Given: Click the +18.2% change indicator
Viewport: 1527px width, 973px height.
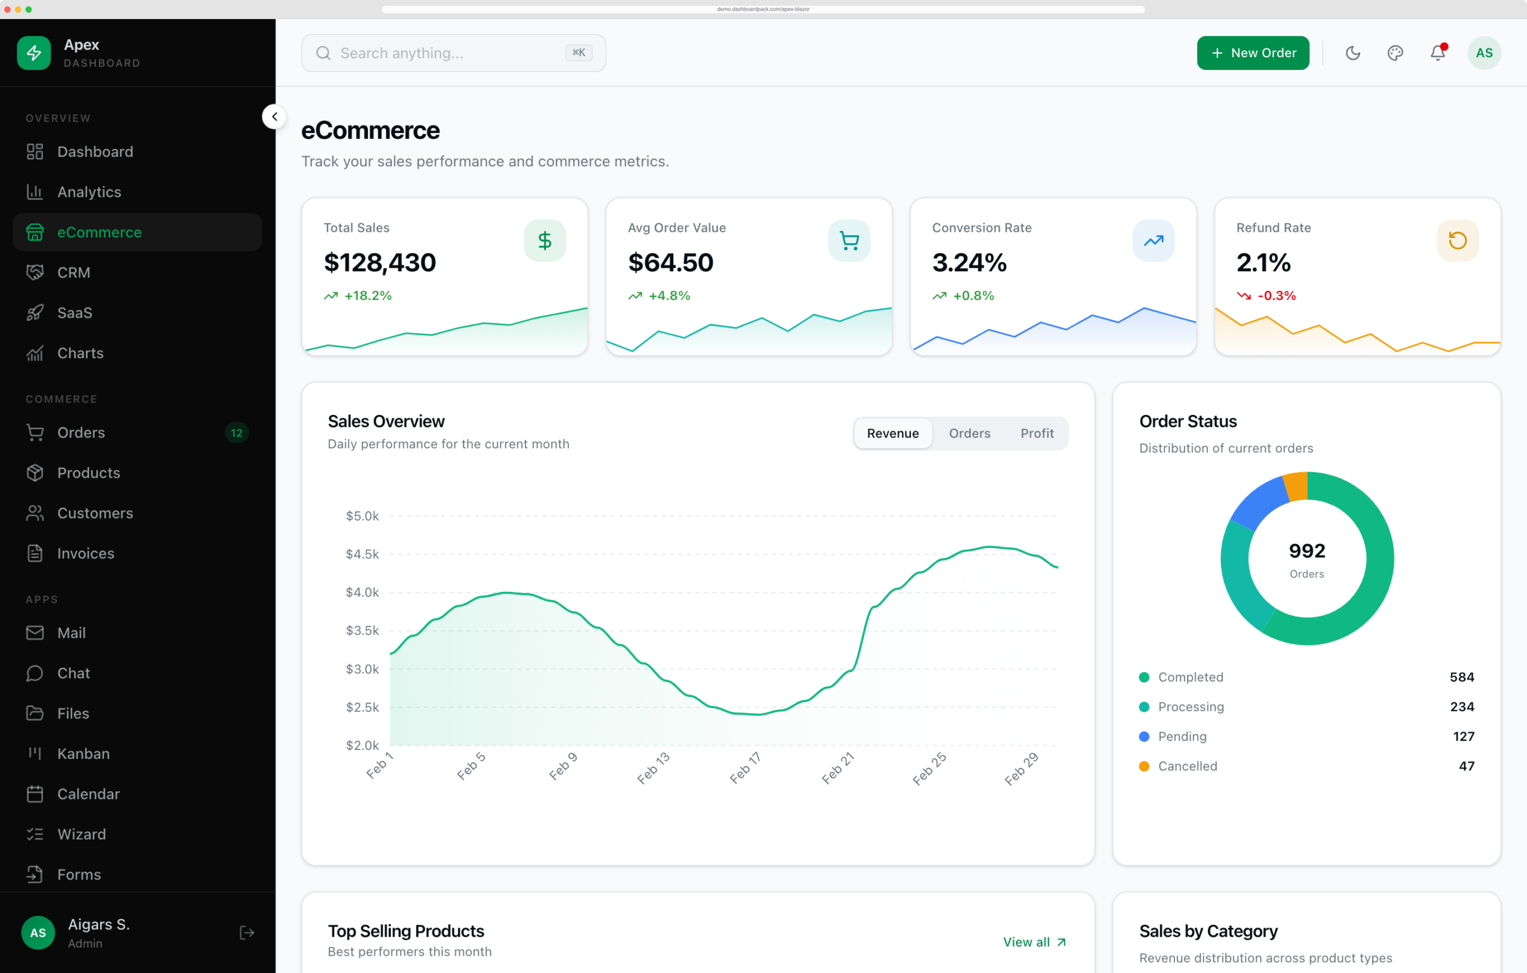Looking at the screenshot, I should [x=358, y=295].
